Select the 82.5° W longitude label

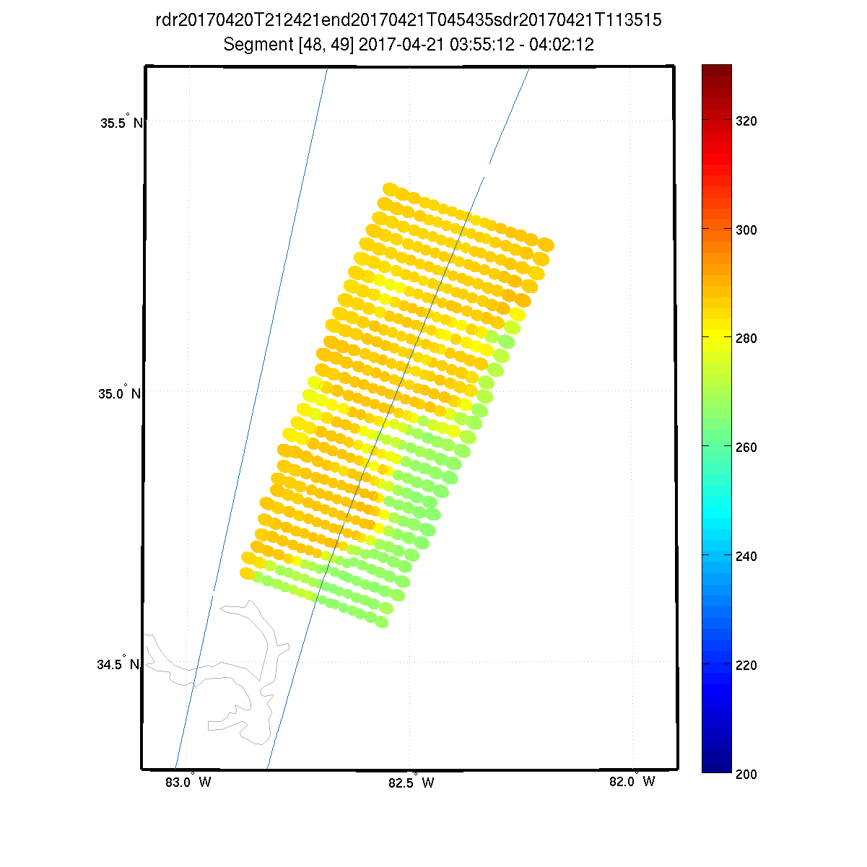pyautogui.click(x=411, y=783)
